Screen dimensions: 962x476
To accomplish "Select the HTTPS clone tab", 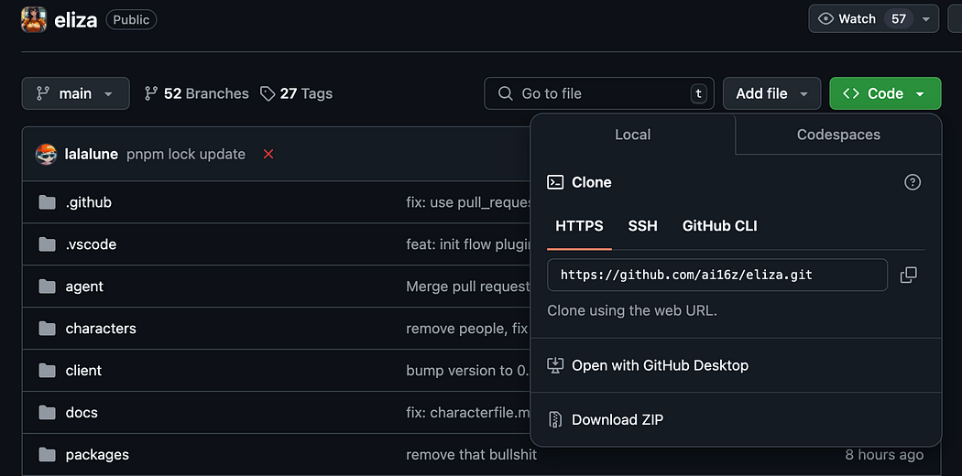I will pos(579,226).
